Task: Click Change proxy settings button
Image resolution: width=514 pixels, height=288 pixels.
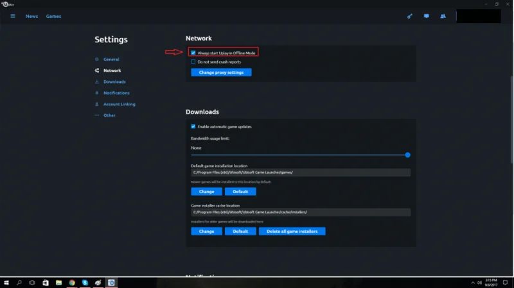Action: [x=221, y=72]
